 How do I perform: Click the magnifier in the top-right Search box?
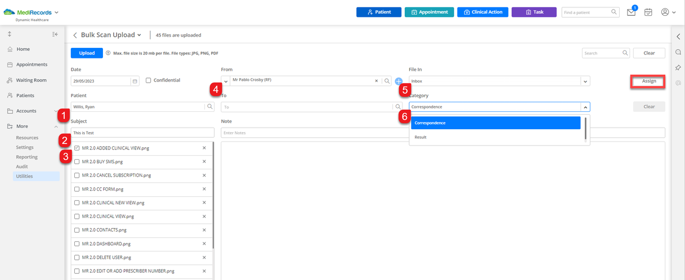click(625, 53)
